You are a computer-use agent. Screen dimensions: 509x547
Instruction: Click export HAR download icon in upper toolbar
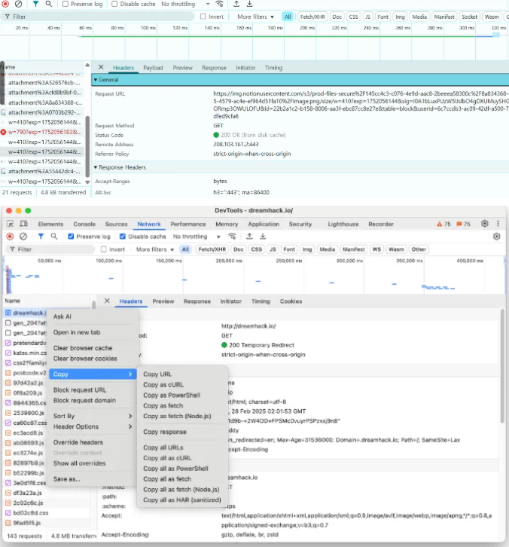250,4
